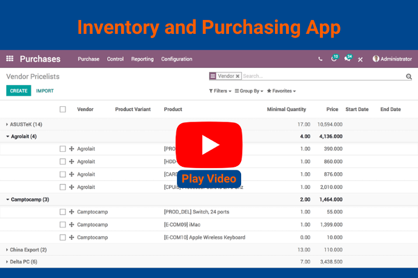Check the Agrolait 2,010.000 row checkbox
The width and height of the screenshot is (418, 278).
coord(62,187)
